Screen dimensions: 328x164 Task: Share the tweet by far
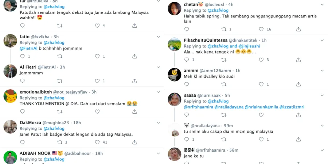point(134,26)
